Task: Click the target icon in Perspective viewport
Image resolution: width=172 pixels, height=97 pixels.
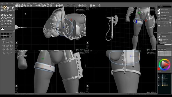Action: coord(87,43)
